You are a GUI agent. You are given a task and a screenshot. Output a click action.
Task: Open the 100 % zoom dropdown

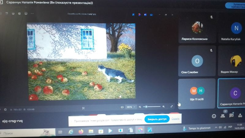[131, 107]
